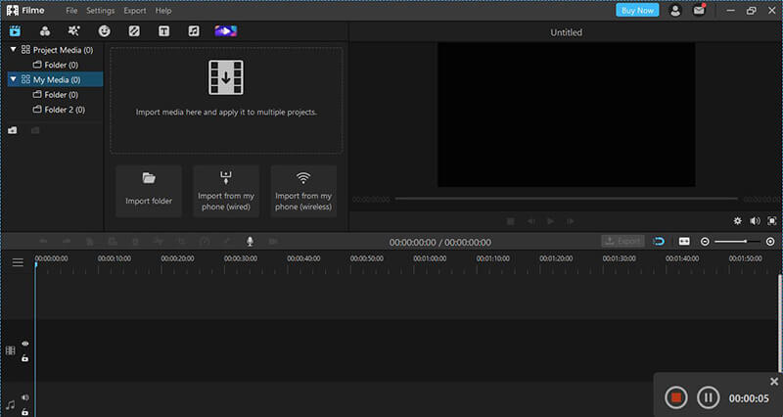Select My Media (0) in tree
Screen dimensions: 783x417
(x=57, y=80)
